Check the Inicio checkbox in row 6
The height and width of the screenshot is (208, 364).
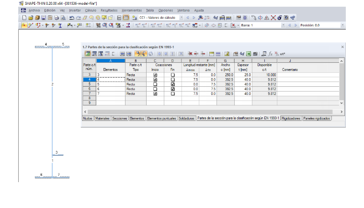click(155, 89)
